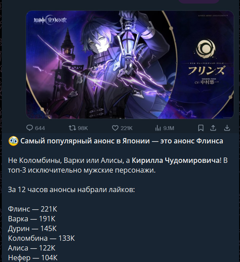240x262 pixels.
Task: Click the reply speech bubble icon
Action: point(30,128)
